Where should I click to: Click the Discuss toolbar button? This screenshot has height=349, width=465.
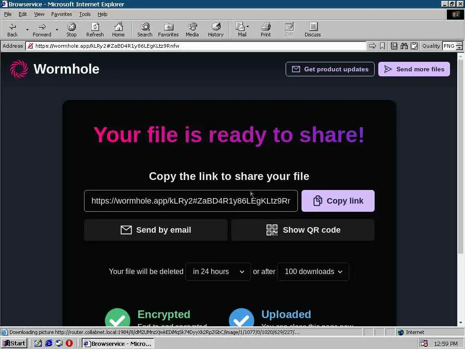tap(312, 30)
